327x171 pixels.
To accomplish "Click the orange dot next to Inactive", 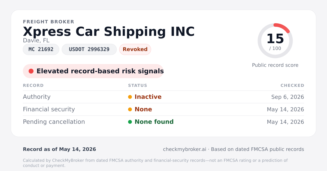I will tap(130, 97).
